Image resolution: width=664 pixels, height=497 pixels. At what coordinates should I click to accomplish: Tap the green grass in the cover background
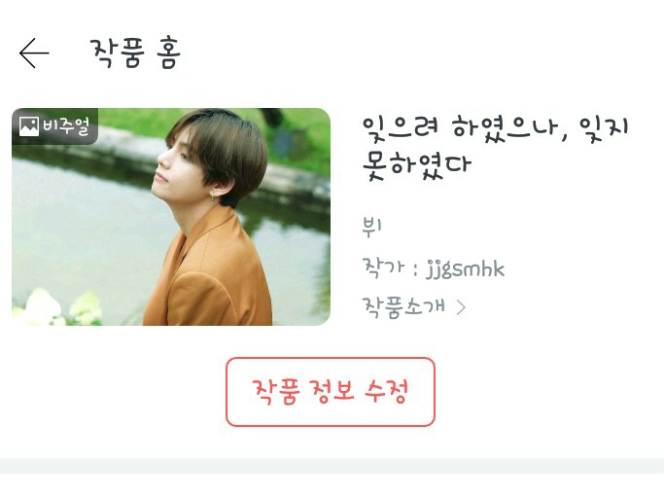coord(135,121)
